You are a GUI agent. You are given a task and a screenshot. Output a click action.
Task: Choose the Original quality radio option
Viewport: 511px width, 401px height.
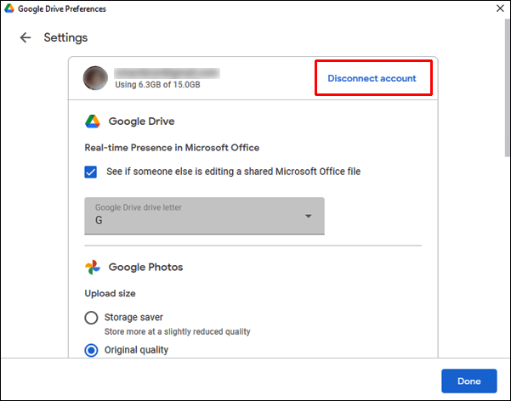[x=91, y=350]
